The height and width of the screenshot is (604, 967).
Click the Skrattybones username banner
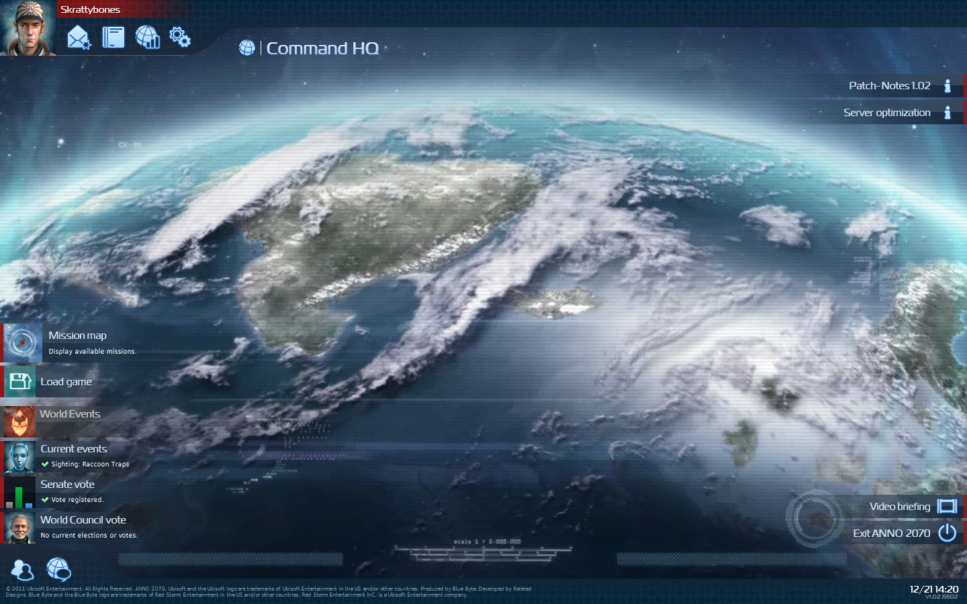(90, 9)
